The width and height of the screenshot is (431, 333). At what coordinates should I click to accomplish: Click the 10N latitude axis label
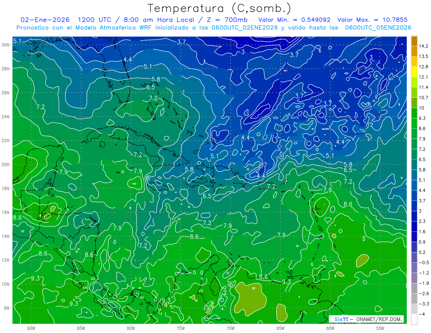point(6,284)
